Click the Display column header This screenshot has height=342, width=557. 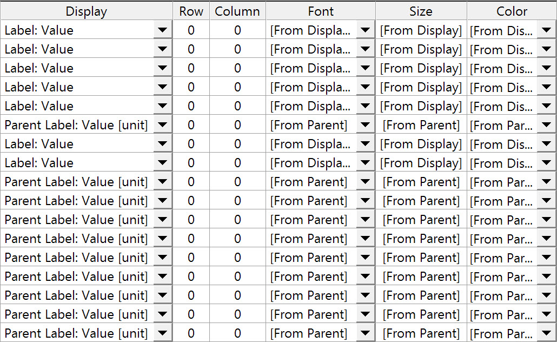(x=87, y=11)
